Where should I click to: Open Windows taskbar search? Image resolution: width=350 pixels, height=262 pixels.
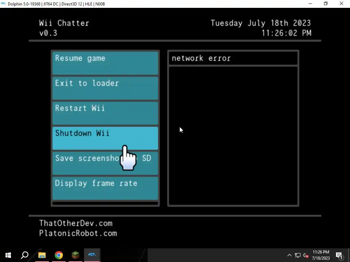pyautogui.click(x=25, y=255)
